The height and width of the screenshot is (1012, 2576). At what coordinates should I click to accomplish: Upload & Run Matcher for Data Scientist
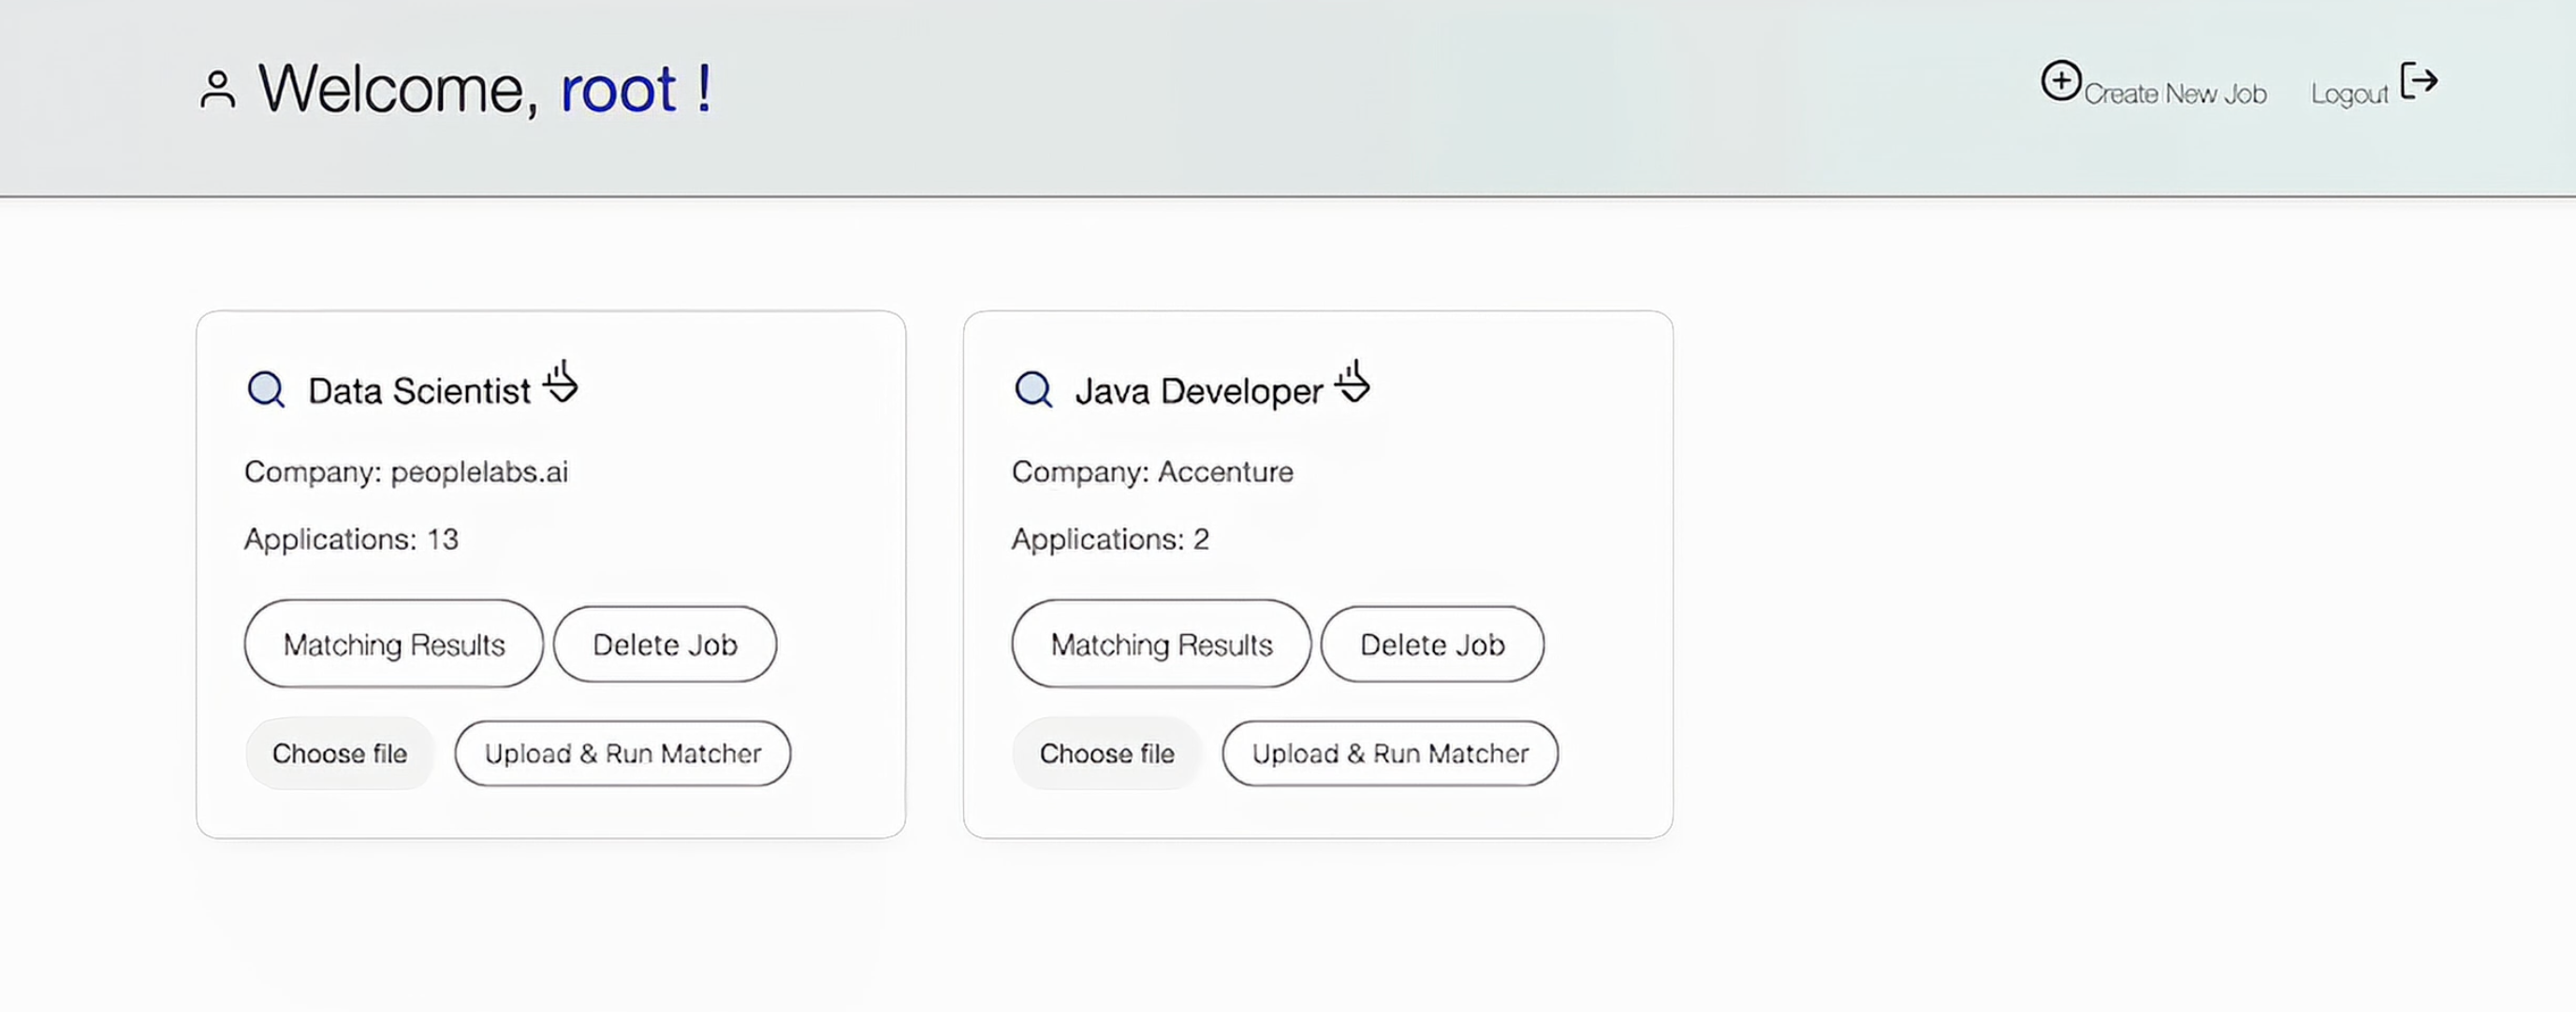[623, 753]
